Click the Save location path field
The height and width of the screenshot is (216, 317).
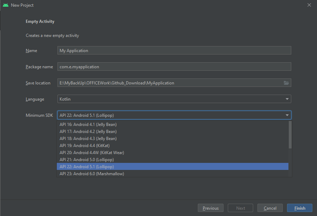pos(174,83)
